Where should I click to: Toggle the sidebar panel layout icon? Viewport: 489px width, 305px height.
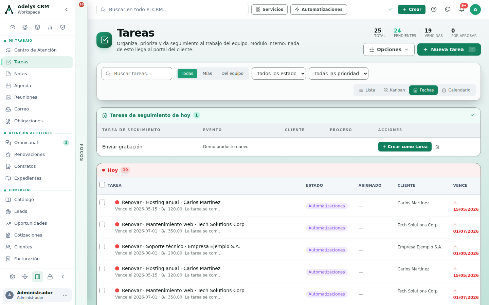click(38, 277)
